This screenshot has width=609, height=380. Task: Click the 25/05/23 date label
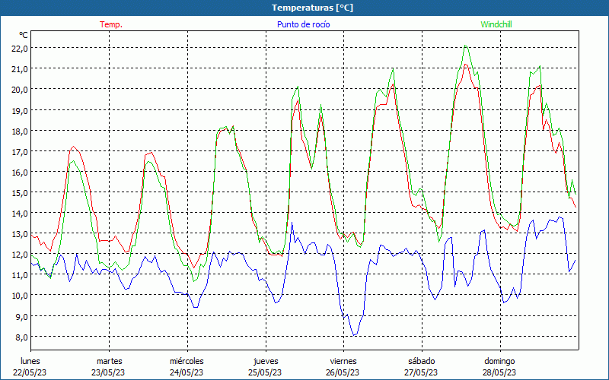coord(265,372)
